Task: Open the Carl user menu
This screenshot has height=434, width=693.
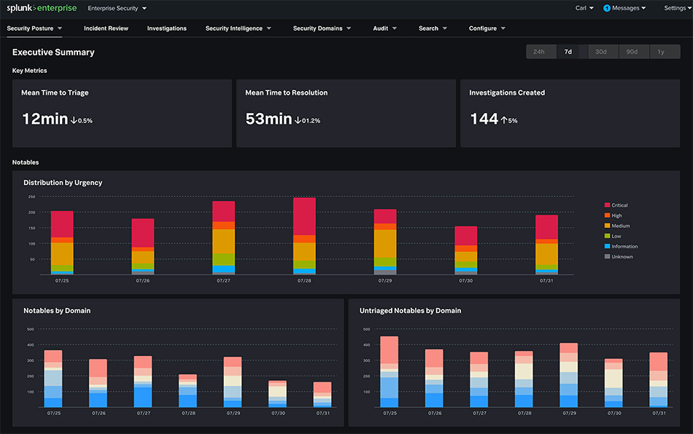Action: 584,9
